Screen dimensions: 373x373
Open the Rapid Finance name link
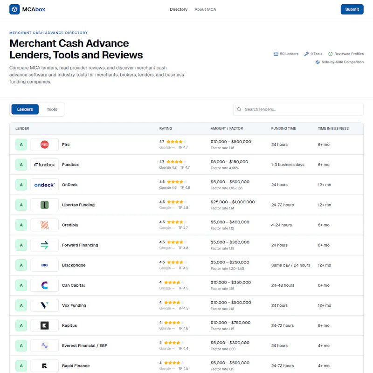(76, 366)
